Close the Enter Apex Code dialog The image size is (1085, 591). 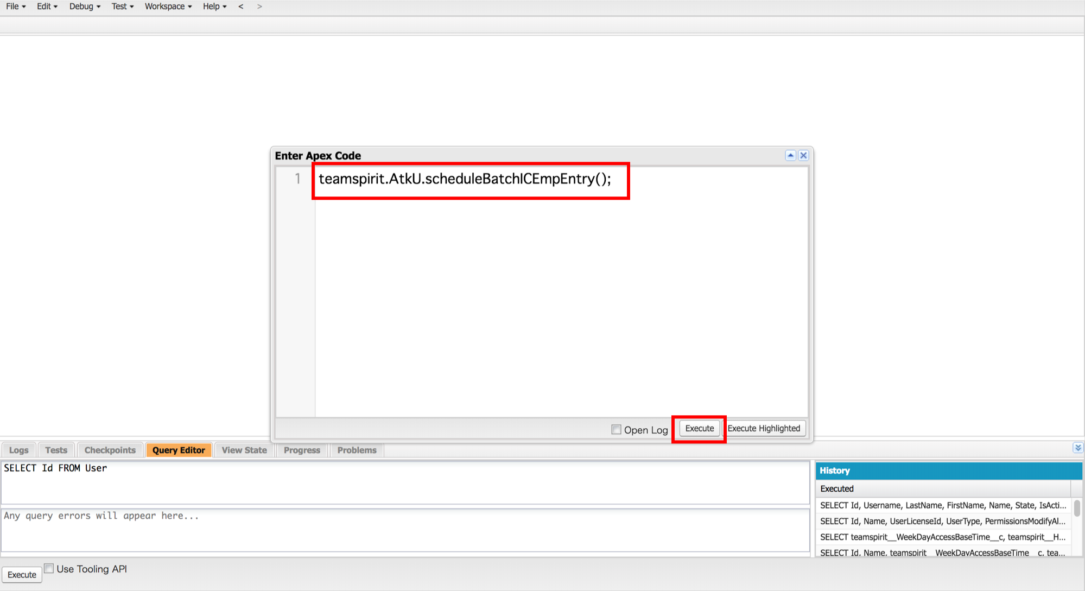coord(803,156)
